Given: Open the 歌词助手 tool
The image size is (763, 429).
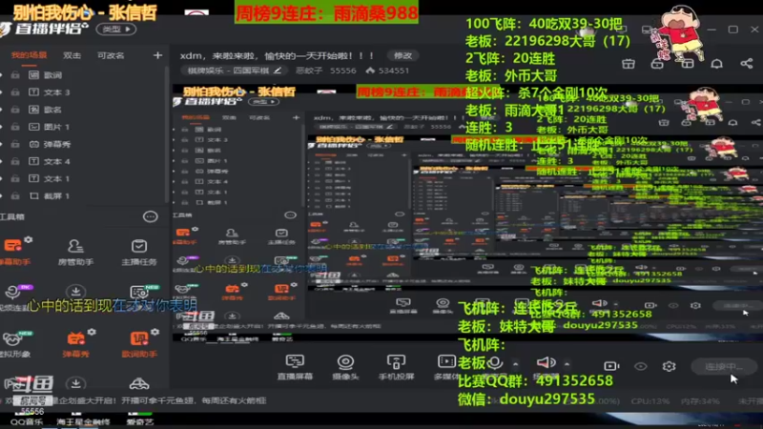Looking at the screenshot, I should [138, 344].
